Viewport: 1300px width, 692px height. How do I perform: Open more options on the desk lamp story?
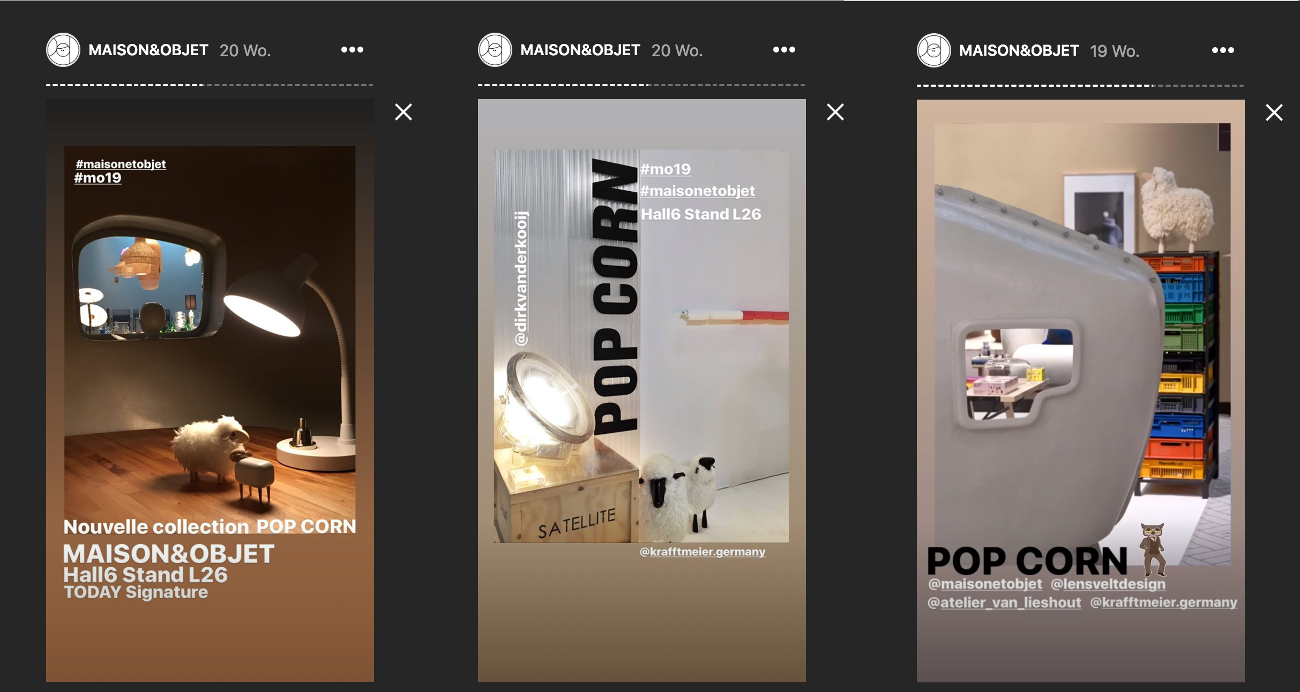[352, 50]
